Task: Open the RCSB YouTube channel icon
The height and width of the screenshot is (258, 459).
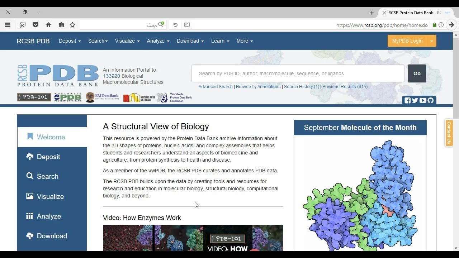Action: [423, 100]
